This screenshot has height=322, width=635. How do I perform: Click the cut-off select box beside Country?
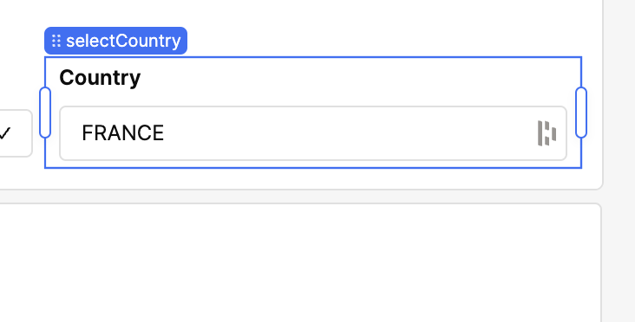click(16, 133)
